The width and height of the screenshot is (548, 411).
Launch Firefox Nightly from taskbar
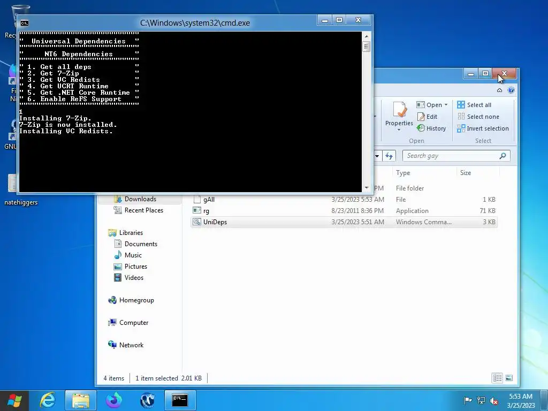[114, 400]
